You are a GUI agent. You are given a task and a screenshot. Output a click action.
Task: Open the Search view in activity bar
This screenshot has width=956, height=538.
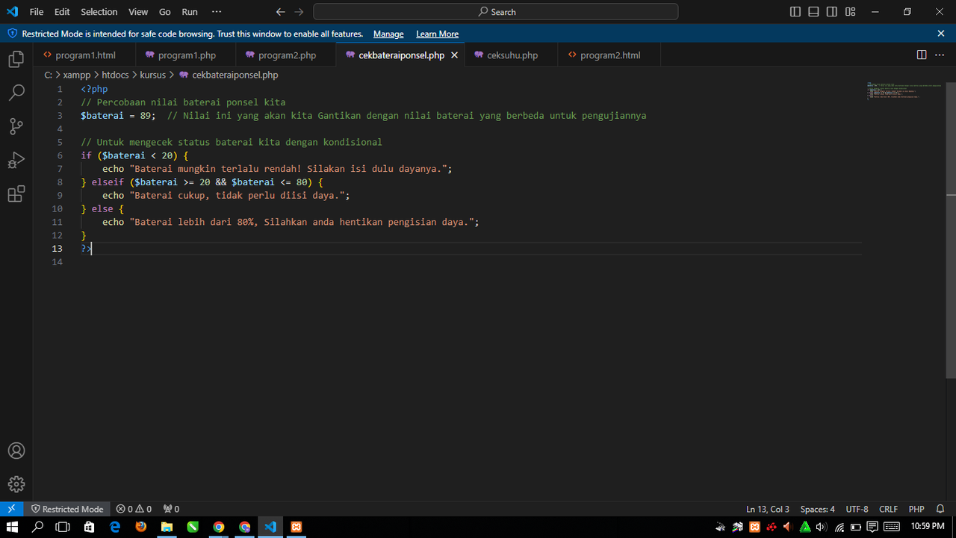[x=16, y=93]
